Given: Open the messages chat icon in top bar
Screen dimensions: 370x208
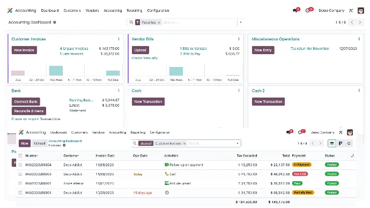Looking at the screenshot, I should coord(295,10).
